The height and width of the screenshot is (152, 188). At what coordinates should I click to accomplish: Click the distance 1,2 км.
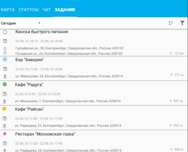tap(179, 53)
